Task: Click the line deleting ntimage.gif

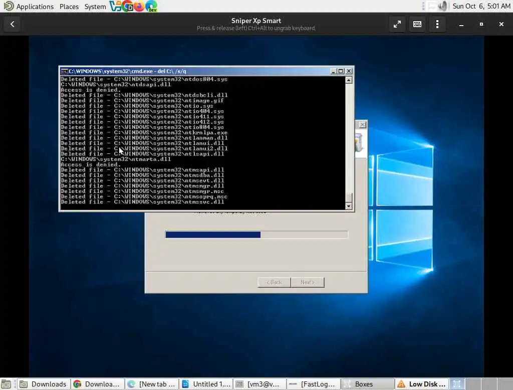Action: [142, 101]
